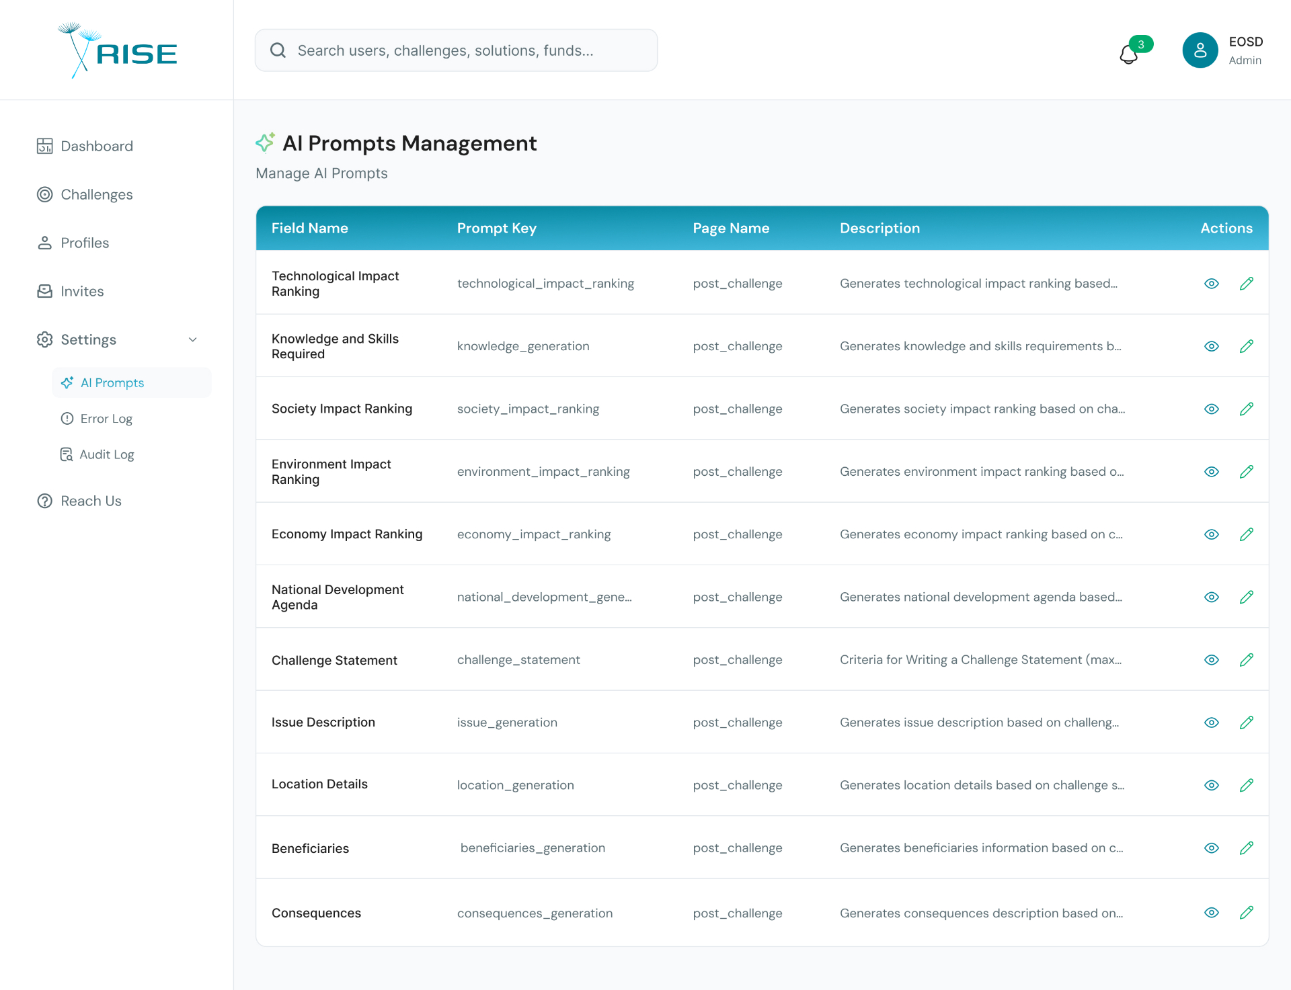Open Reach Us page
The width and height of the screenshot is (1291, 990).
(x=79, y=501)
